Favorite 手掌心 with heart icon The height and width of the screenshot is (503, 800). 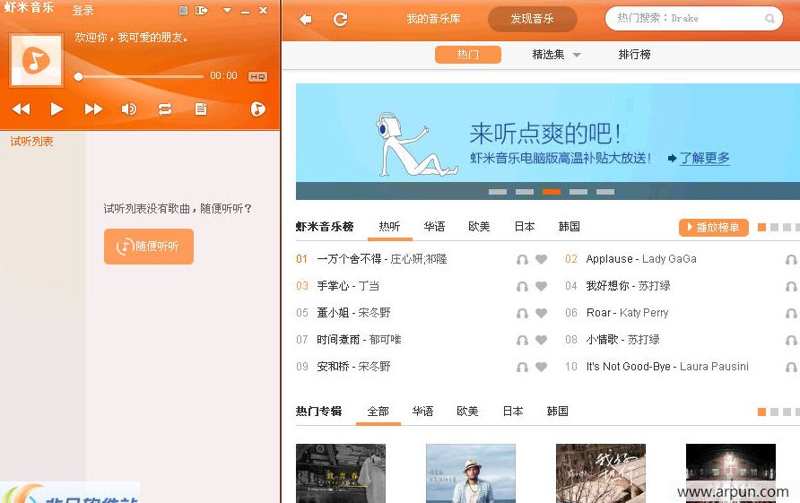pyautogui.click(x=542, y=286)
